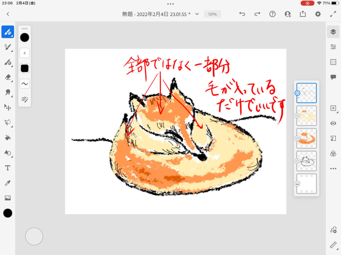Expand the three-dot layer actions menu

point(333,169)
